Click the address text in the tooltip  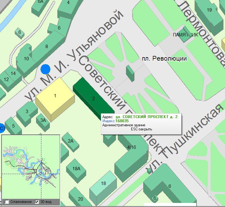pyautogui.click(x=146, y=117)
